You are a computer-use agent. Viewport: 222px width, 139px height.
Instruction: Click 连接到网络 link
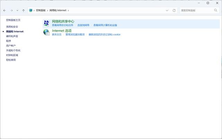(x=83, y=25)
